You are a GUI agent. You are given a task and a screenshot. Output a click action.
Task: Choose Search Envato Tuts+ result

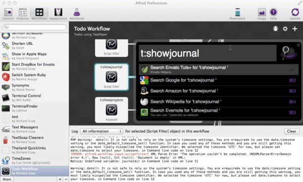point(219,70)
